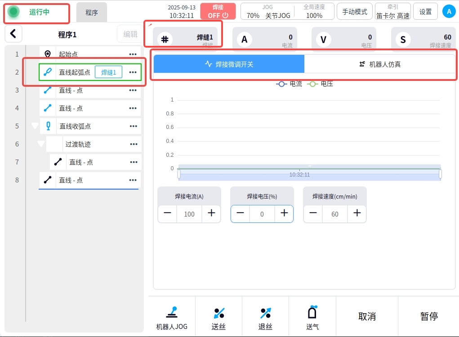This screenshot has width=459, height=337.
Task: Open the more options menu for 直线收弧点
Action: coord(133,126)
